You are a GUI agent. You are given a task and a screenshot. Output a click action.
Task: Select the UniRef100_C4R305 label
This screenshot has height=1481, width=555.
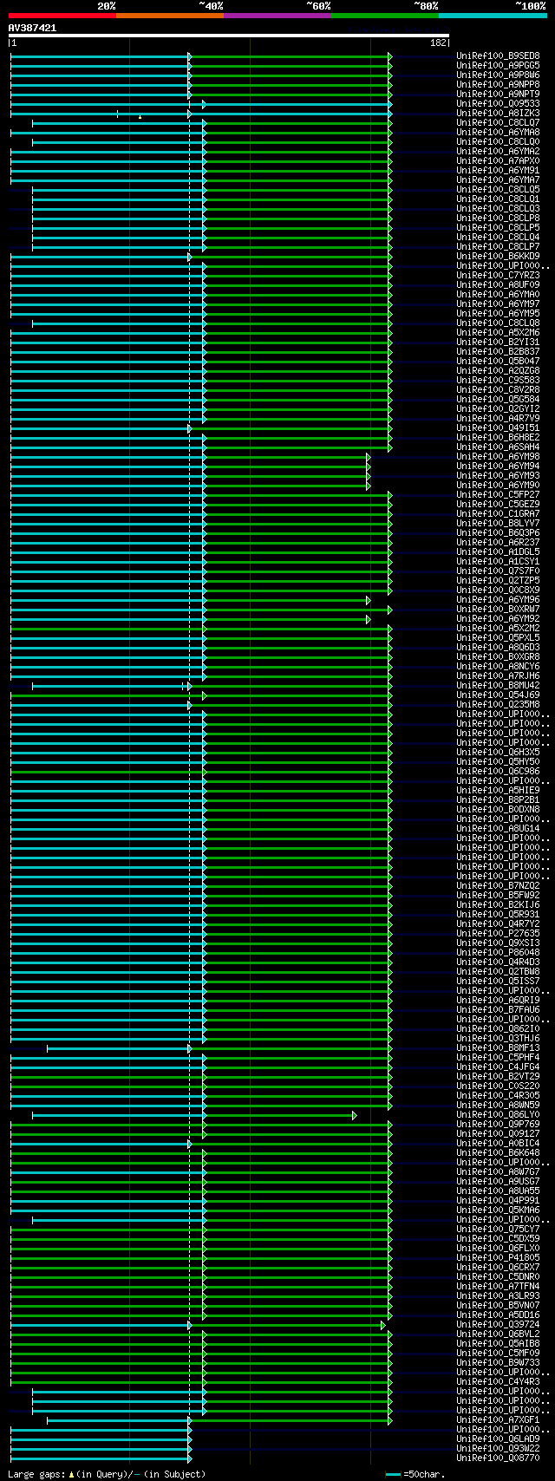click(x=498, y=1096)
